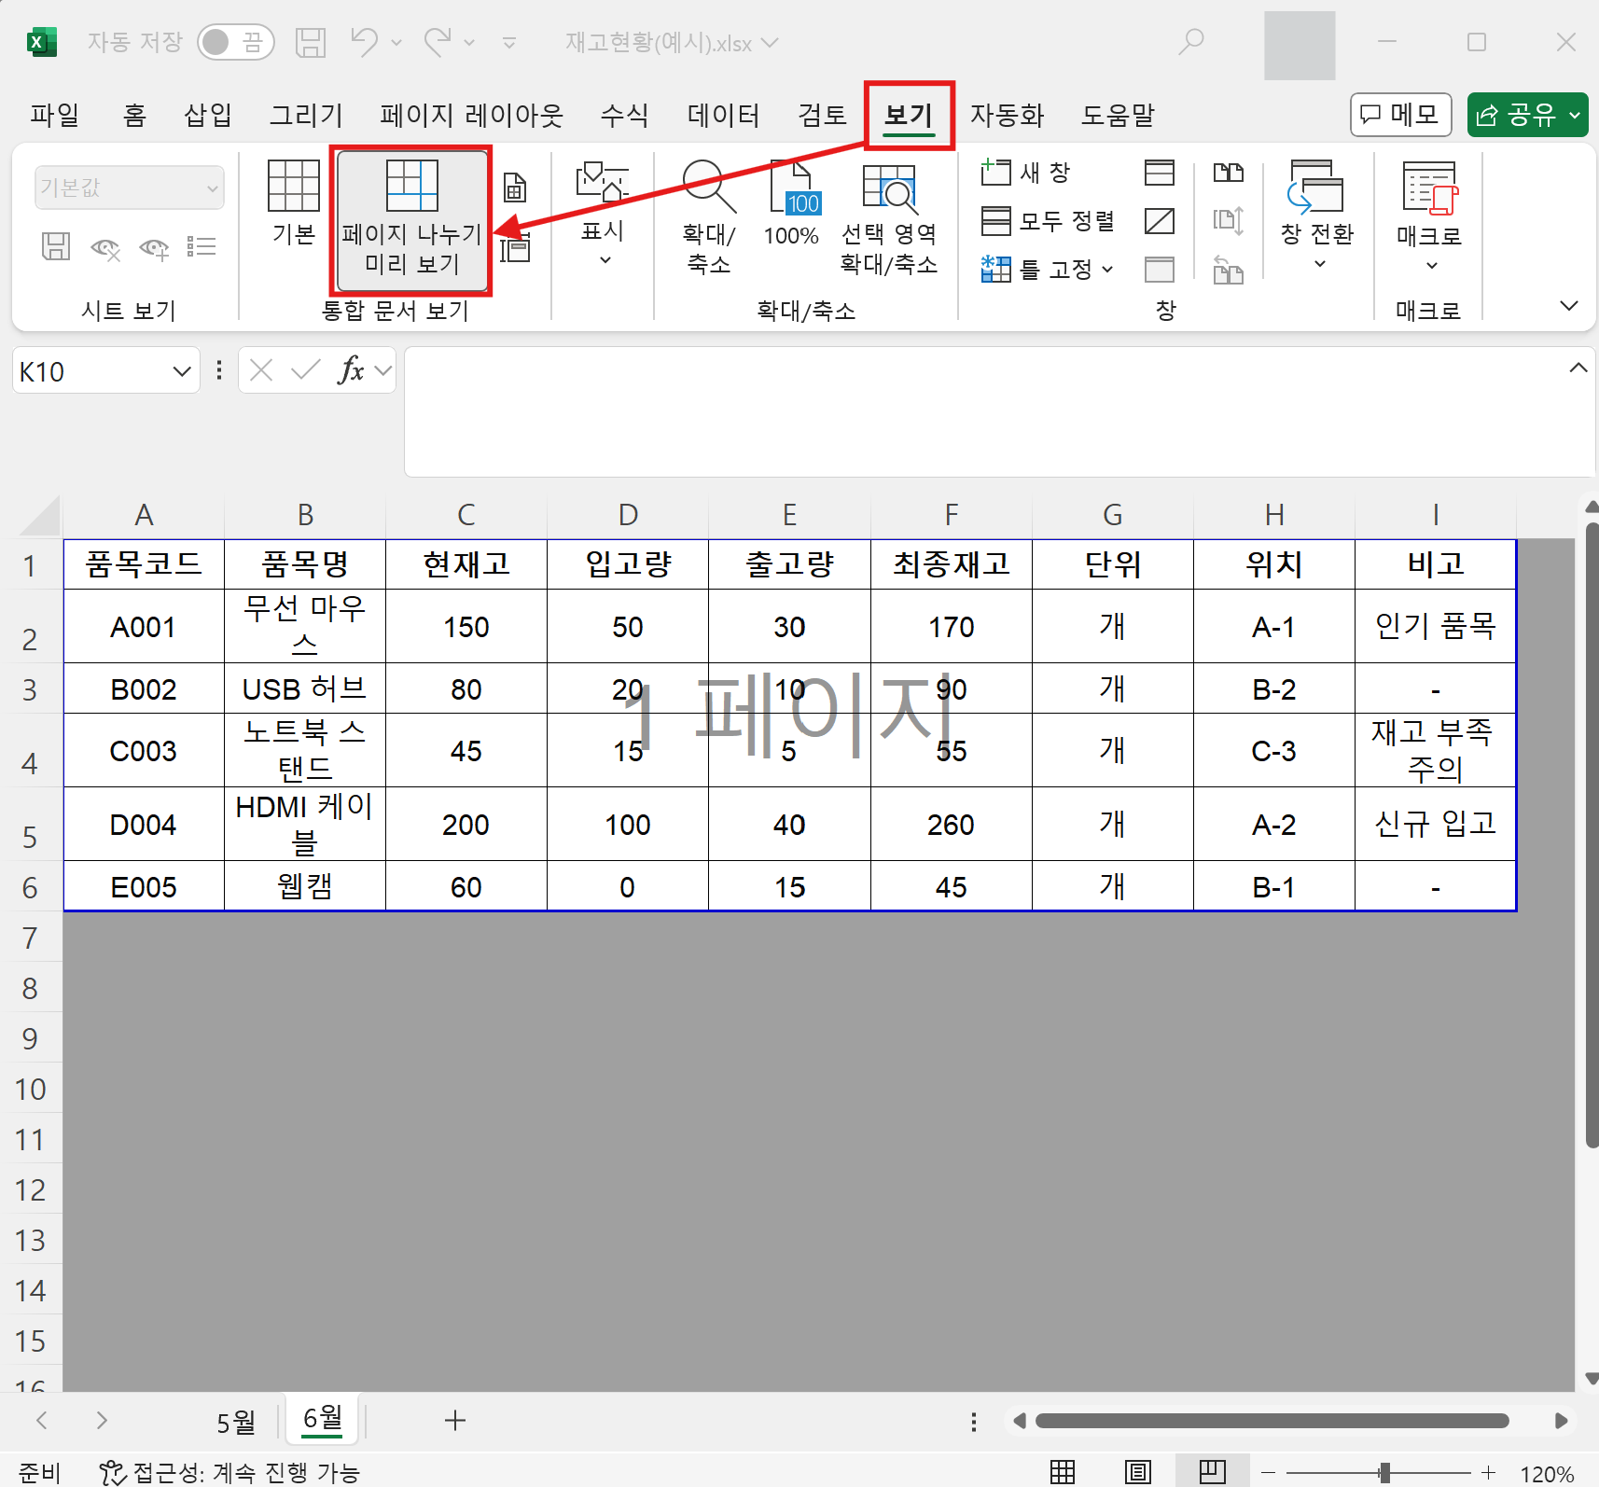Click the Exit sheet view icon
Viewport: 1599px width, 1487px height.
(105, 247)
